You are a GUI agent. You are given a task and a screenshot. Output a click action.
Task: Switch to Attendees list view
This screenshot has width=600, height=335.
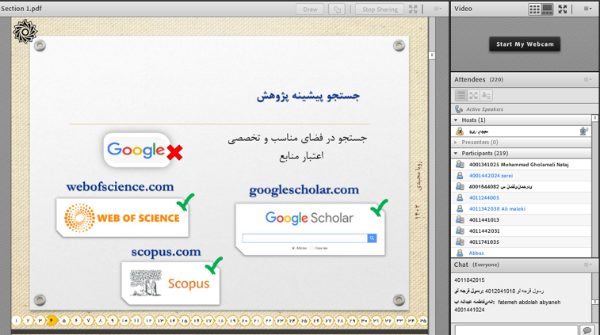pos(461,95)
